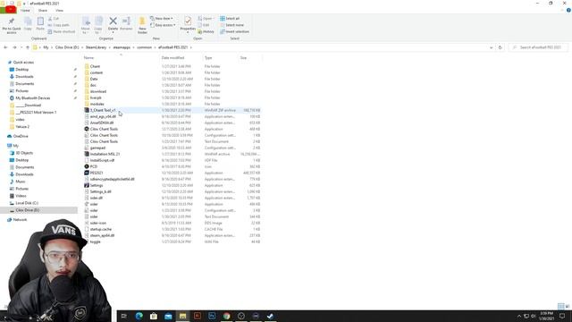Click the Copy ribbon icon
Image resolution: width=572 pixels, height=322 pixels.
click(28, 21)
